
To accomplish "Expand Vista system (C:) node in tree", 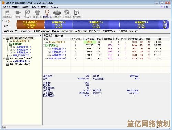I will coord(7,41).
